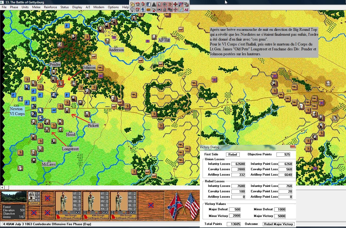
Task: Click the crosshair target toolbar icon
Action: [x=176, y=10]
